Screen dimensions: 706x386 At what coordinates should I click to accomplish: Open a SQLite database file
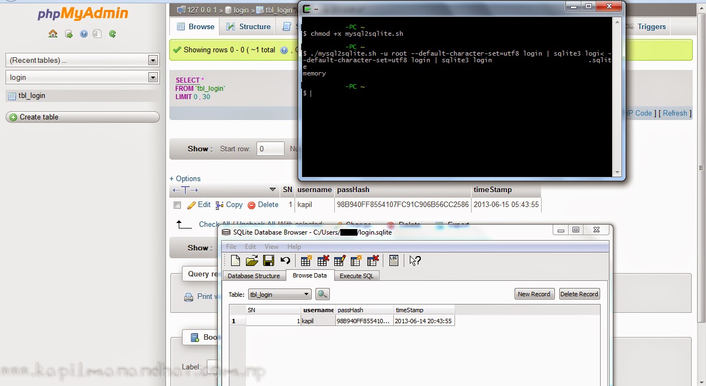(x=252, y=260)
